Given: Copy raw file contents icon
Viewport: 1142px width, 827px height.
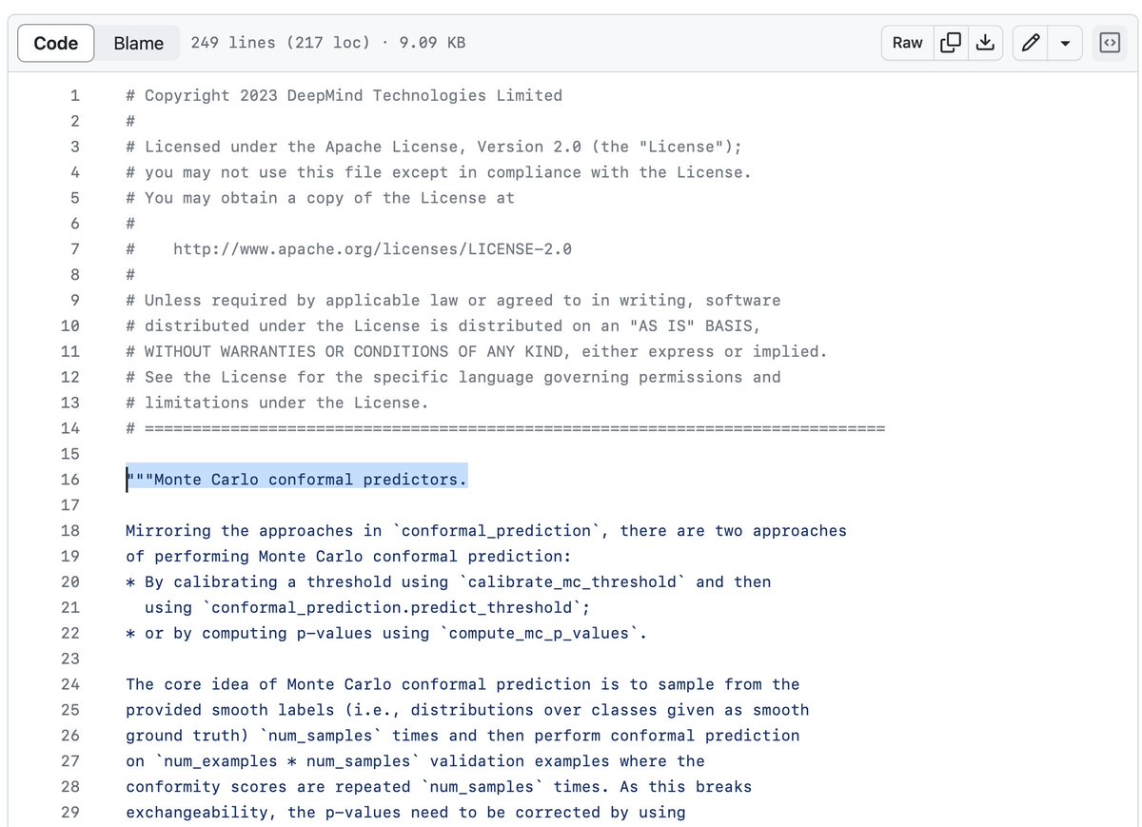Looking at the screenshot, I should (950, 43).
